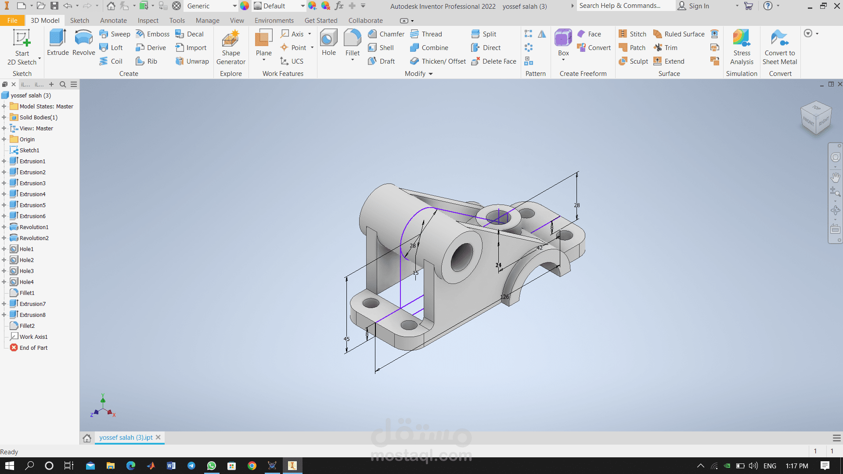843x474 pixels.
Task: Select the Revolve tool
Action: [x=83, y=44]
